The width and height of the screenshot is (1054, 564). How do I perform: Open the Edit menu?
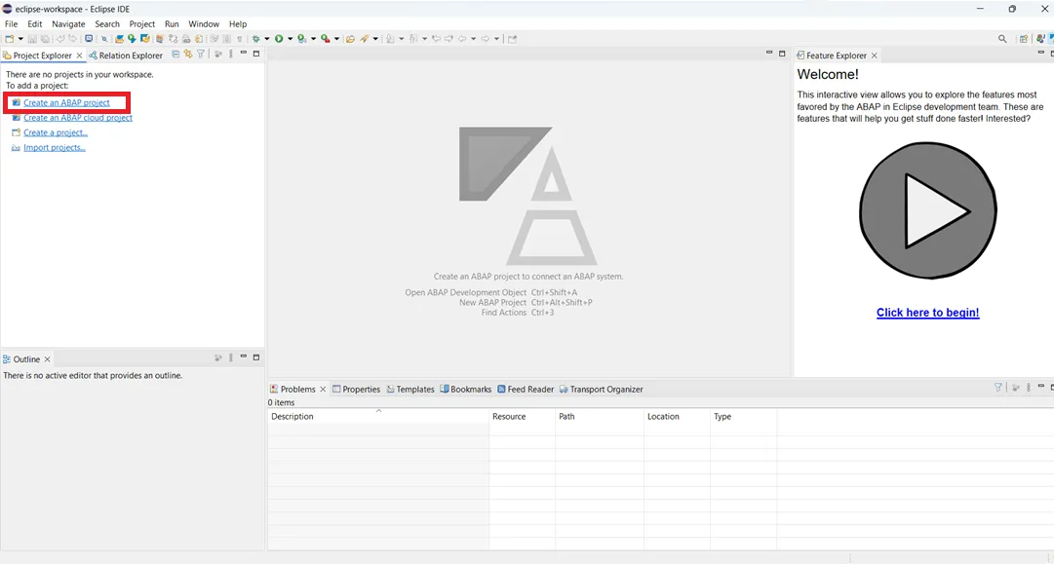(x=35, y=23)
